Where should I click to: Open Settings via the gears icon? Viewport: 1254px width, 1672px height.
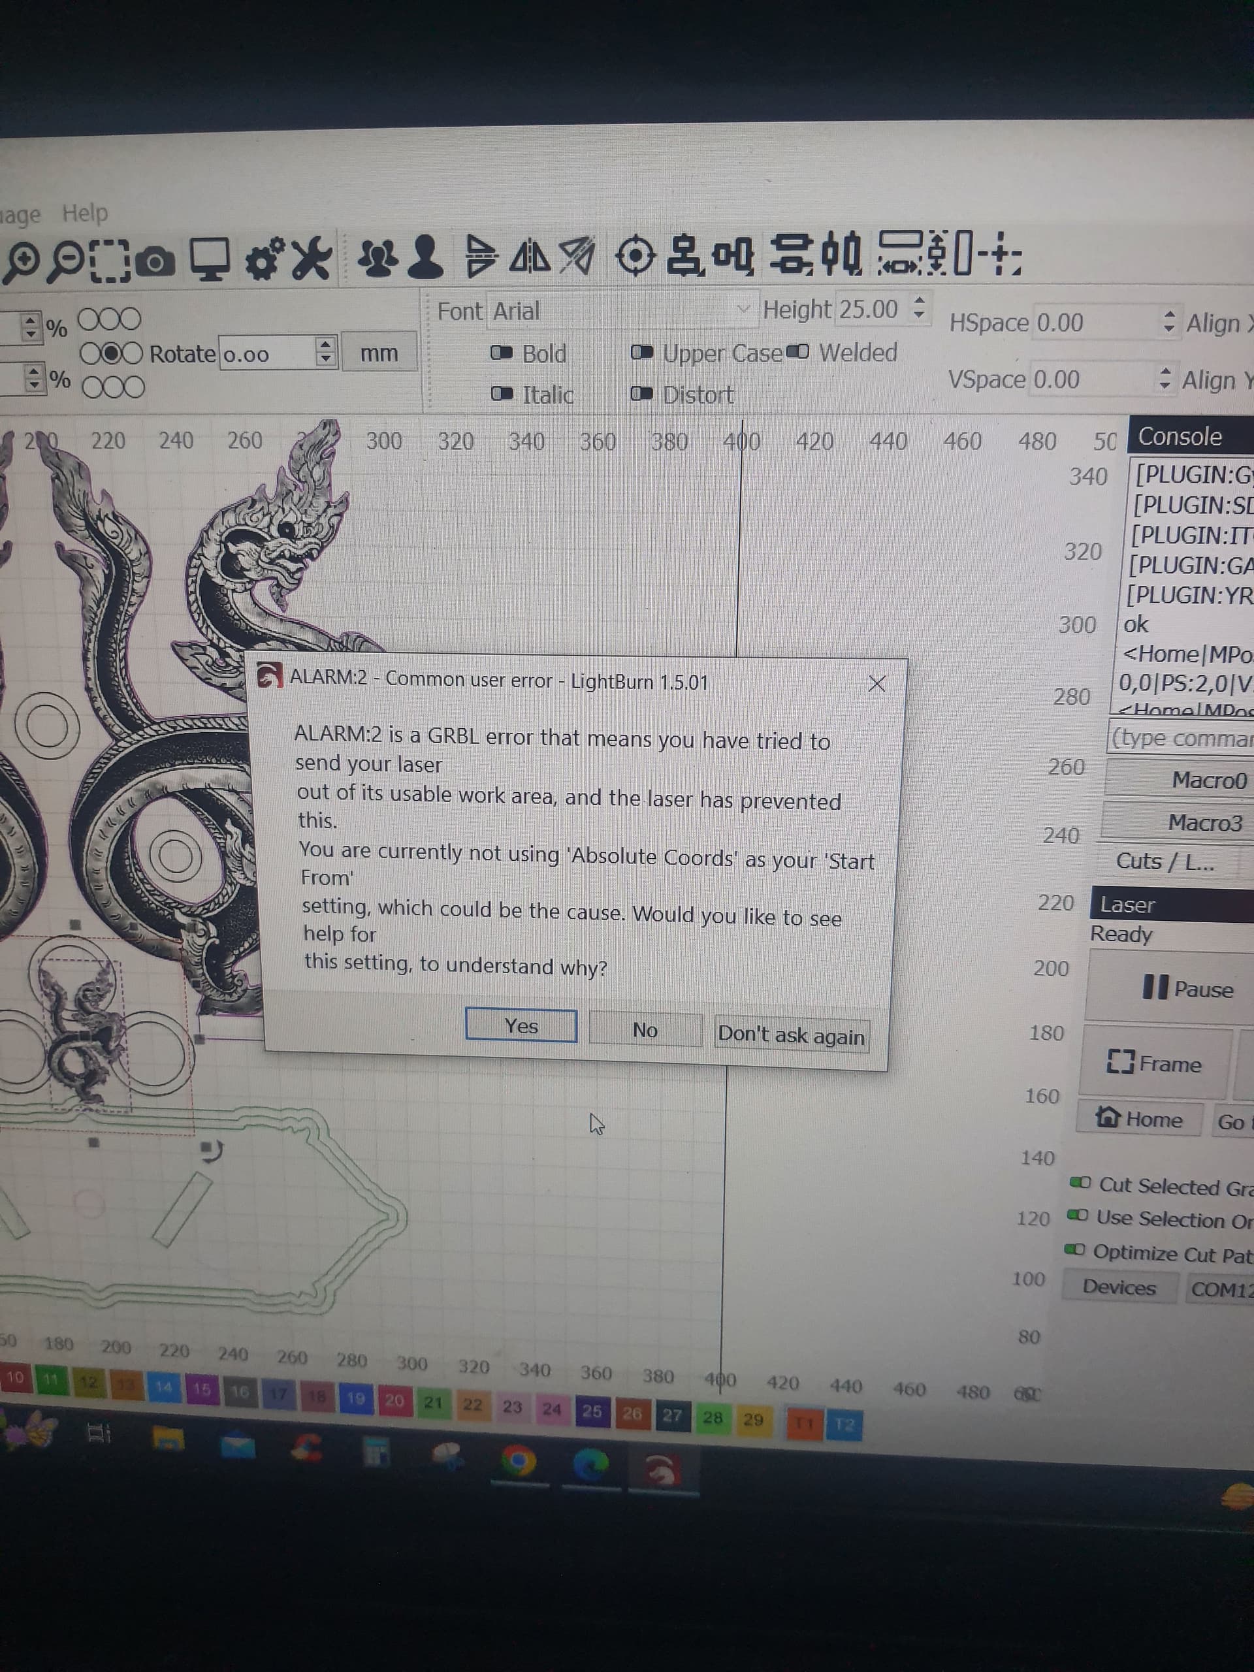coord(265,259)
